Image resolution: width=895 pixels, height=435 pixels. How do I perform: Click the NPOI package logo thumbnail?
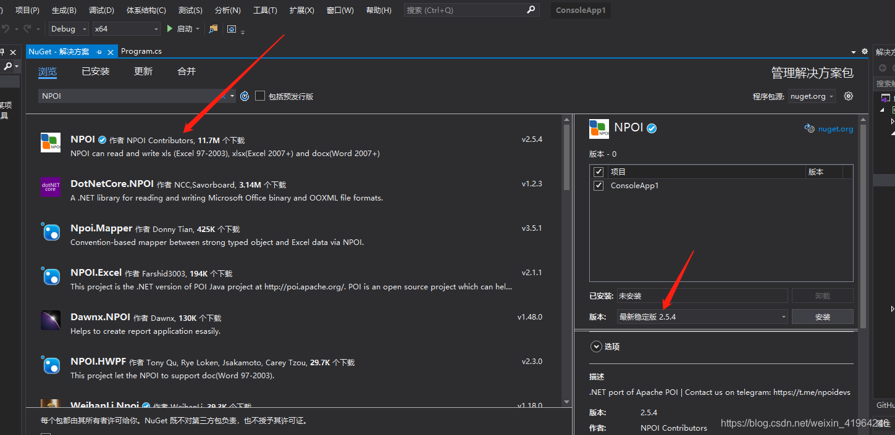click(x=50, y=143)
